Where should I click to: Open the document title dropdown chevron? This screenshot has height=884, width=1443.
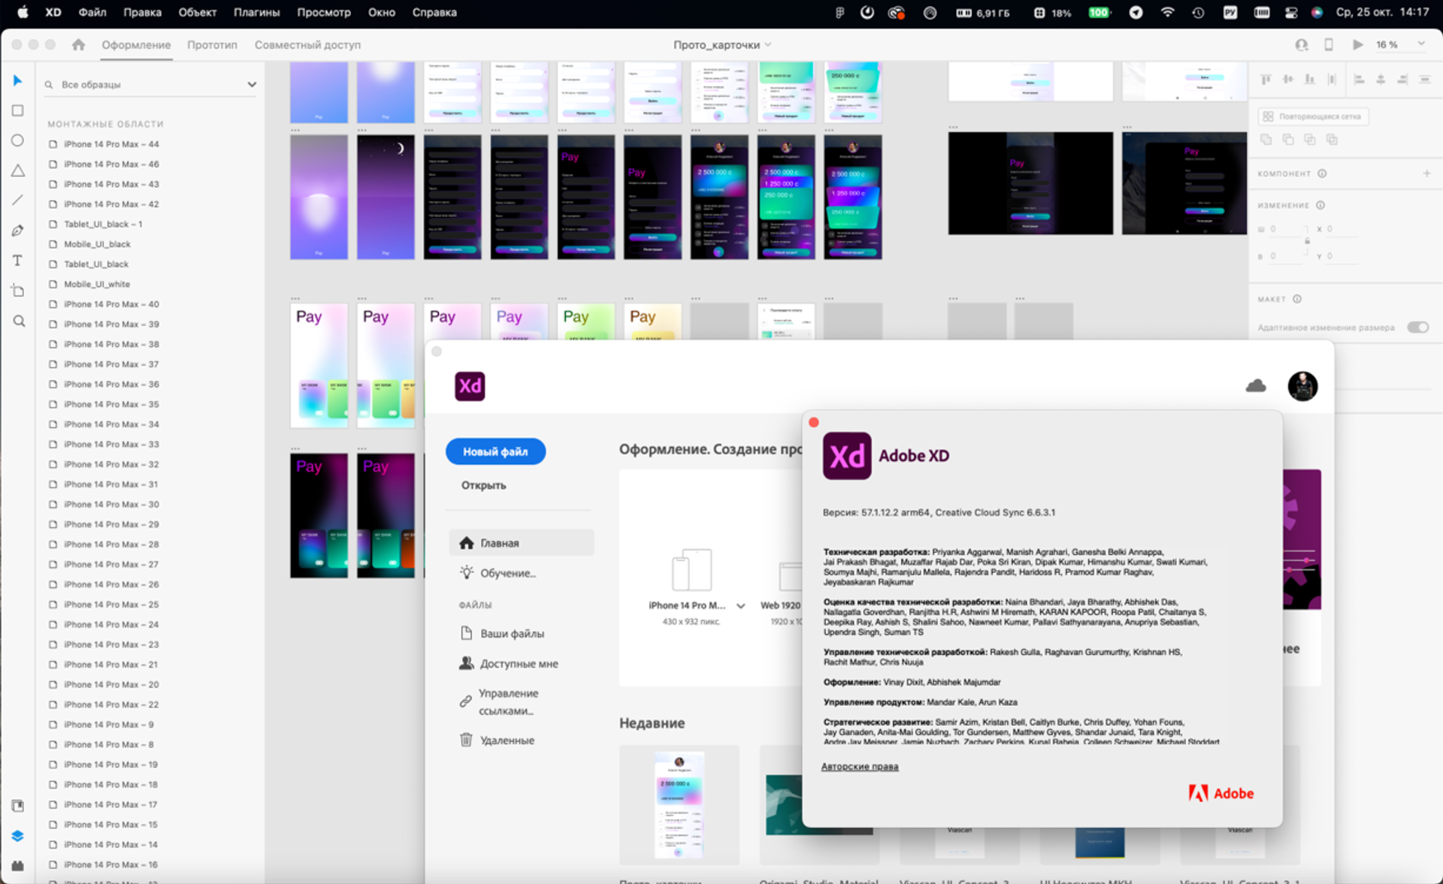768,44
